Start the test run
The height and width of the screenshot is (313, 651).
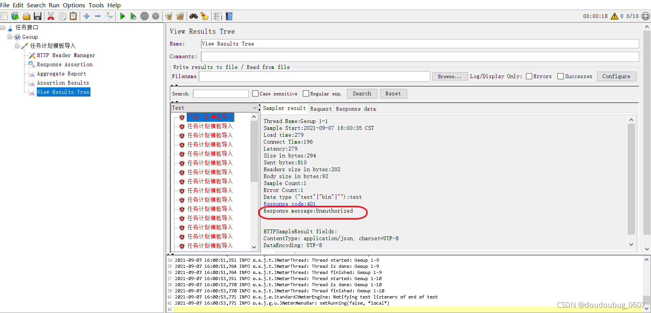(x=123, y=16)
